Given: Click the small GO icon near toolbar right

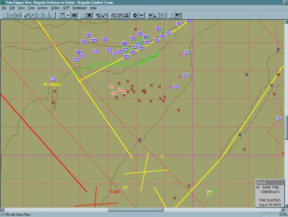Looking at the screenshot, I should click(x=150, y=15).
